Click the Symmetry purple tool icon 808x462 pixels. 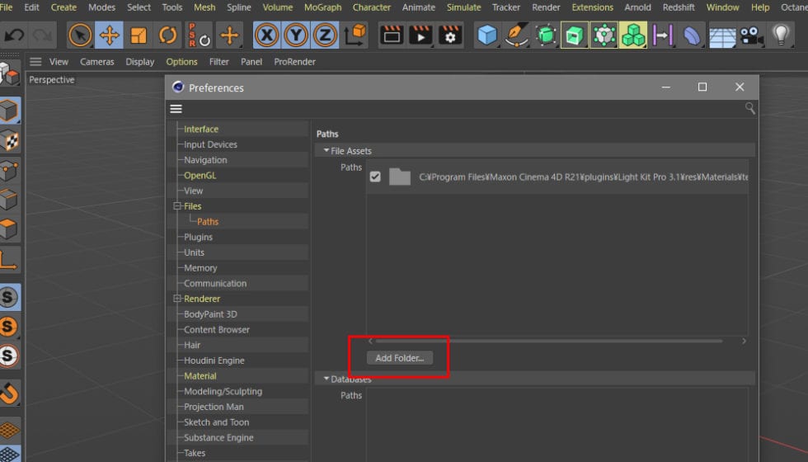click(x=663, y=35)
